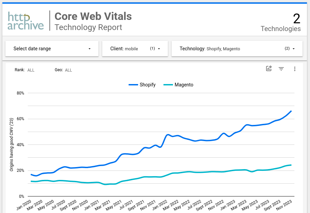Click the Jan 2020 x-axis label
This screenshot has width=310, height=213.
[x=24, y=205]
